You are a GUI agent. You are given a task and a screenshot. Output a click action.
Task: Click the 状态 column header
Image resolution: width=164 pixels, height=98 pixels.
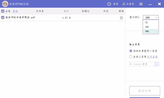tap(106, 11)
